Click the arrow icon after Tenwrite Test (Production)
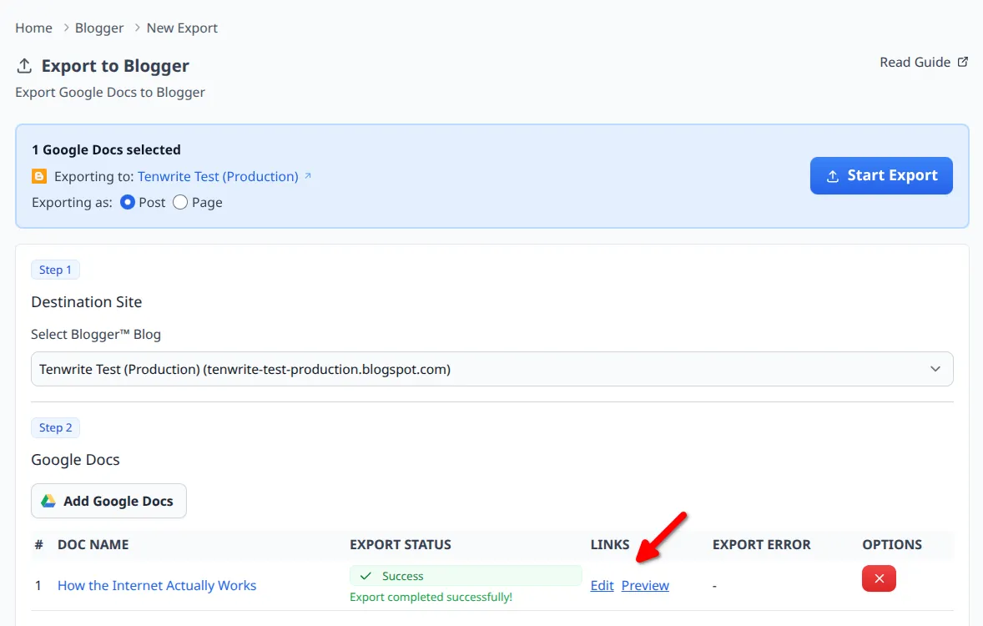983x626 pixels. [x=309, y=174]
